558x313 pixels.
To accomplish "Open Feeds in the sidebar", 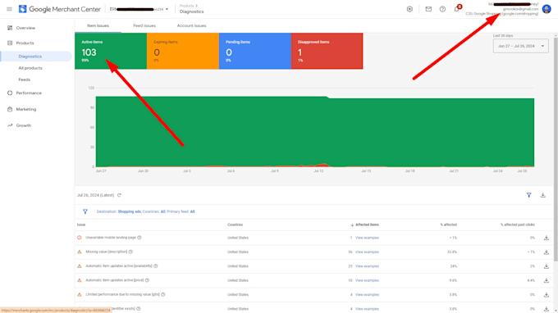I will [x=24, y=79].
